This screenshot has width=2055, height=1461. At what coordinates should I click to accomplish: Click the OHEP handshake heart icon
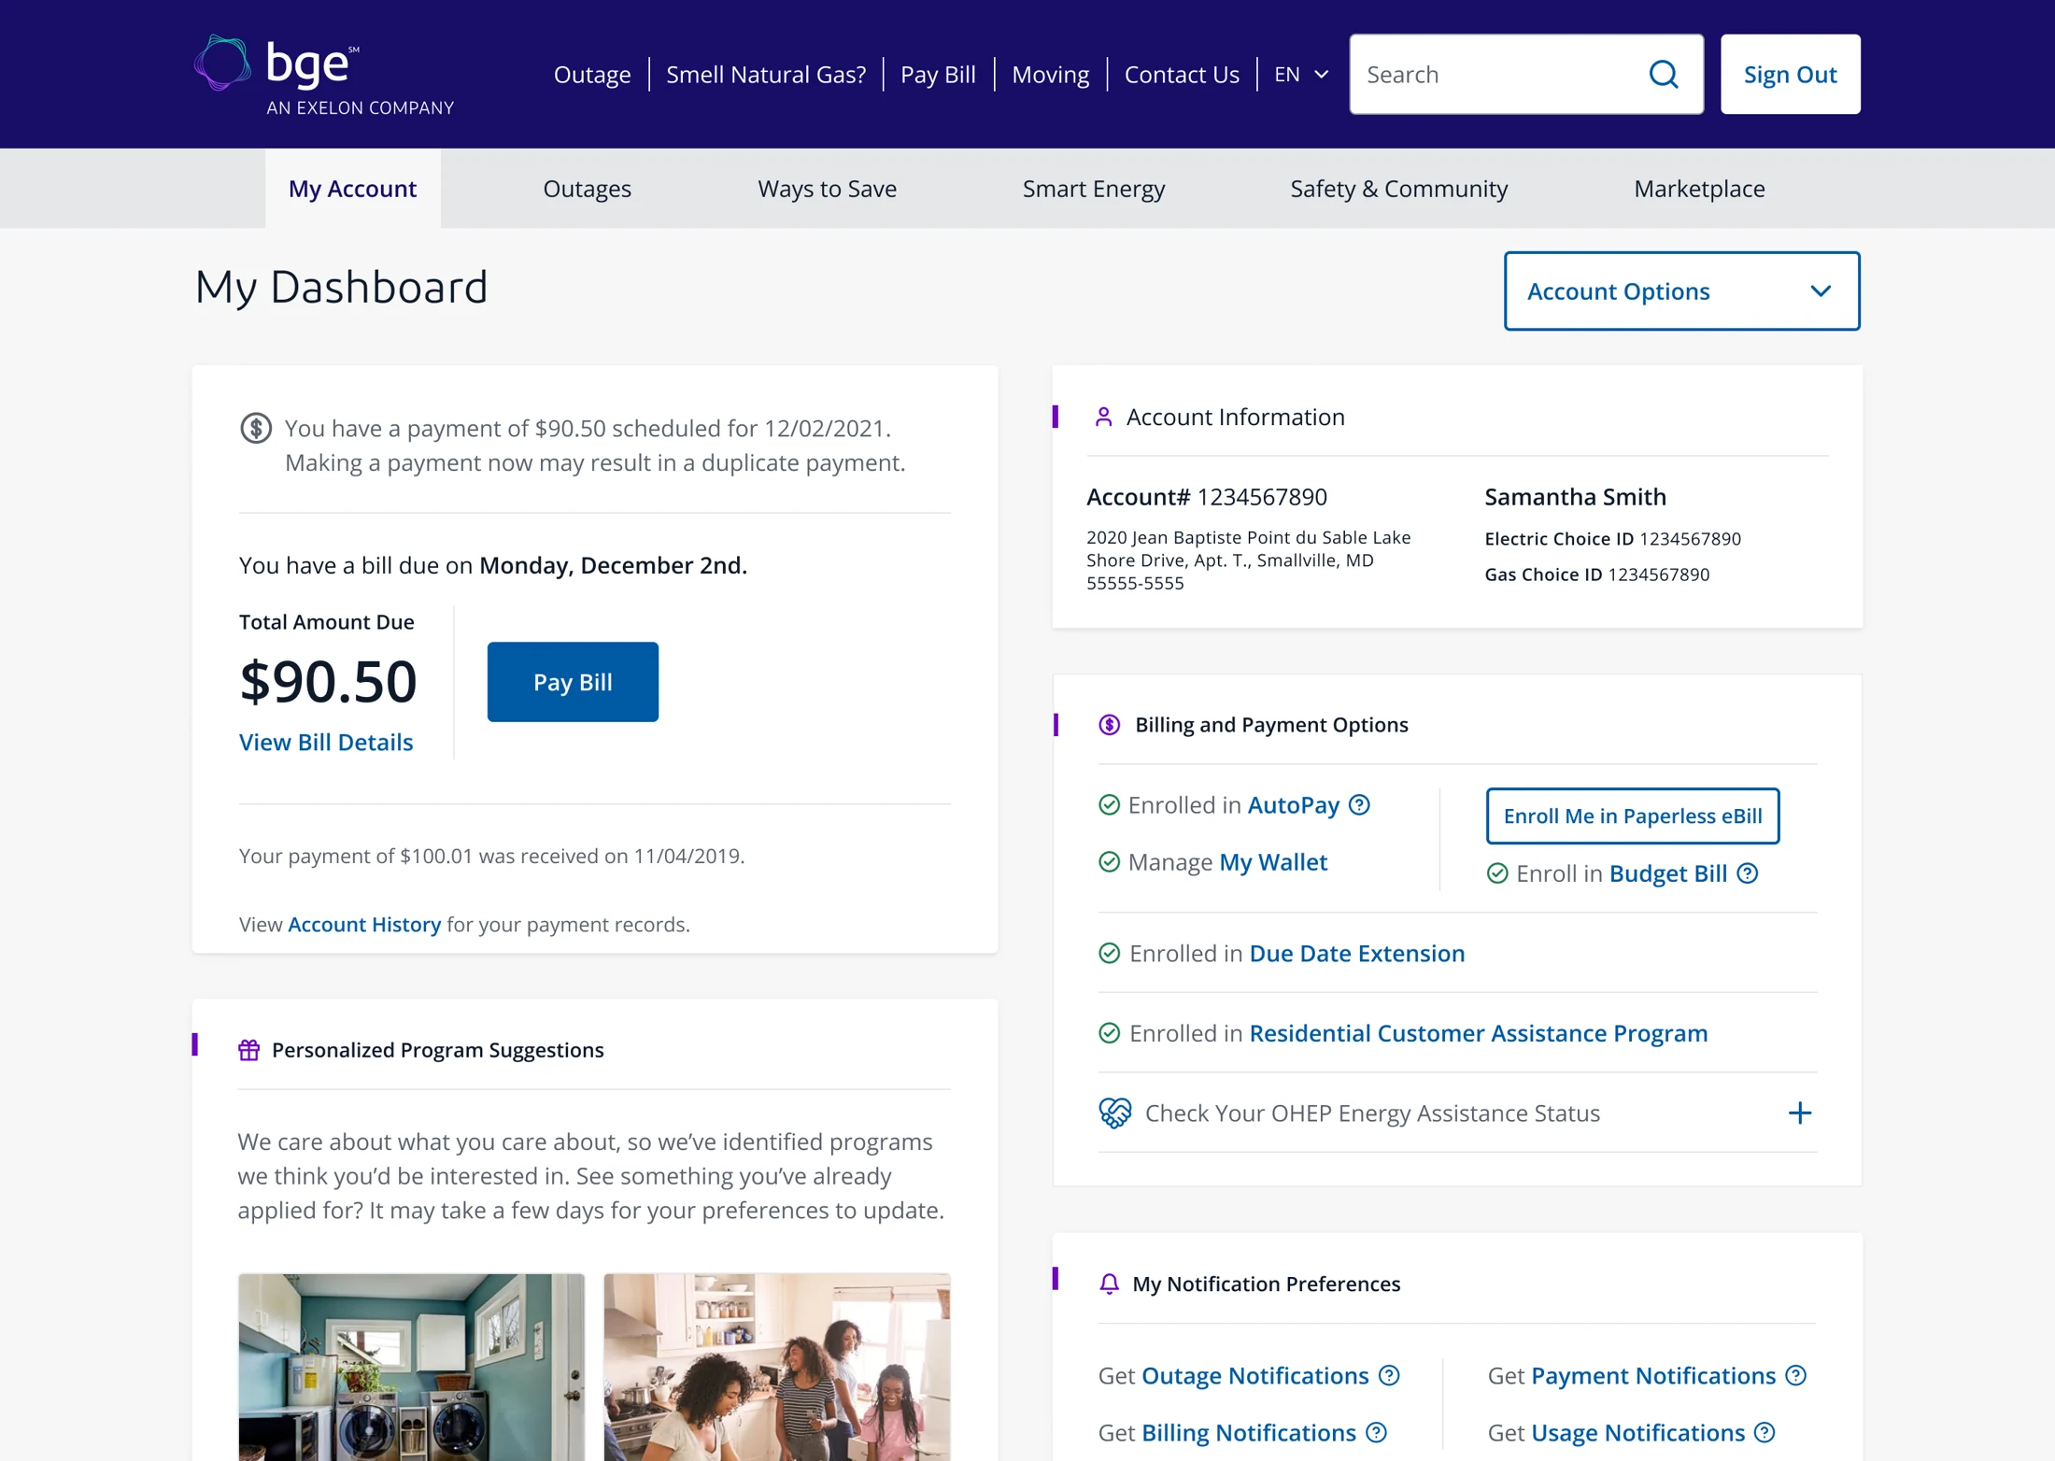point(1115,1113)
